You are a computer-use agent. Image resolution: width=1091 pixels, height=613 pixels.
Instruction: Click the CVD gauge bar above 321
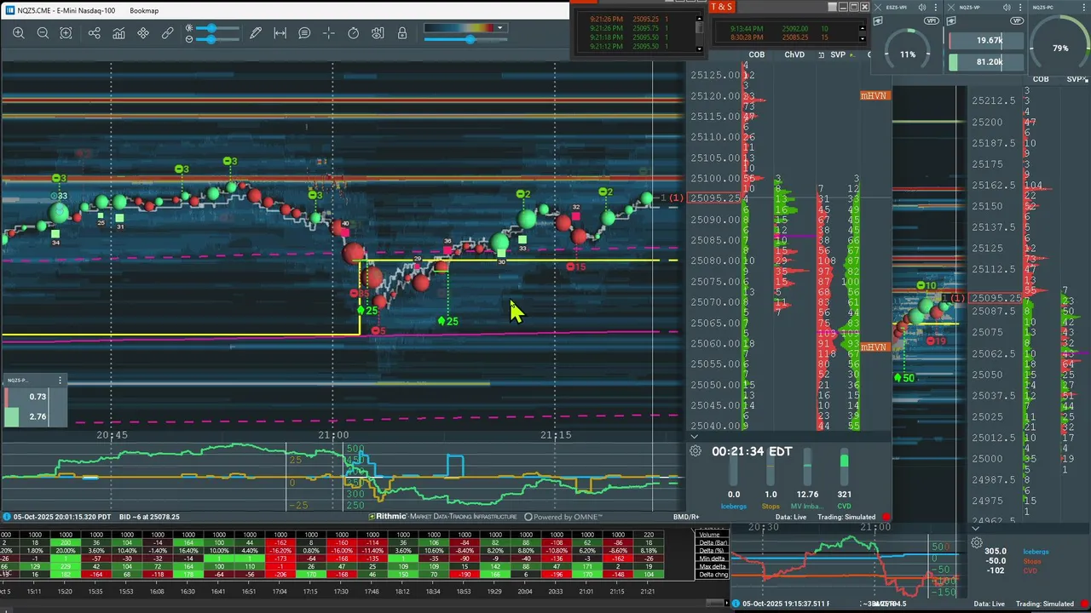[845, 467]
